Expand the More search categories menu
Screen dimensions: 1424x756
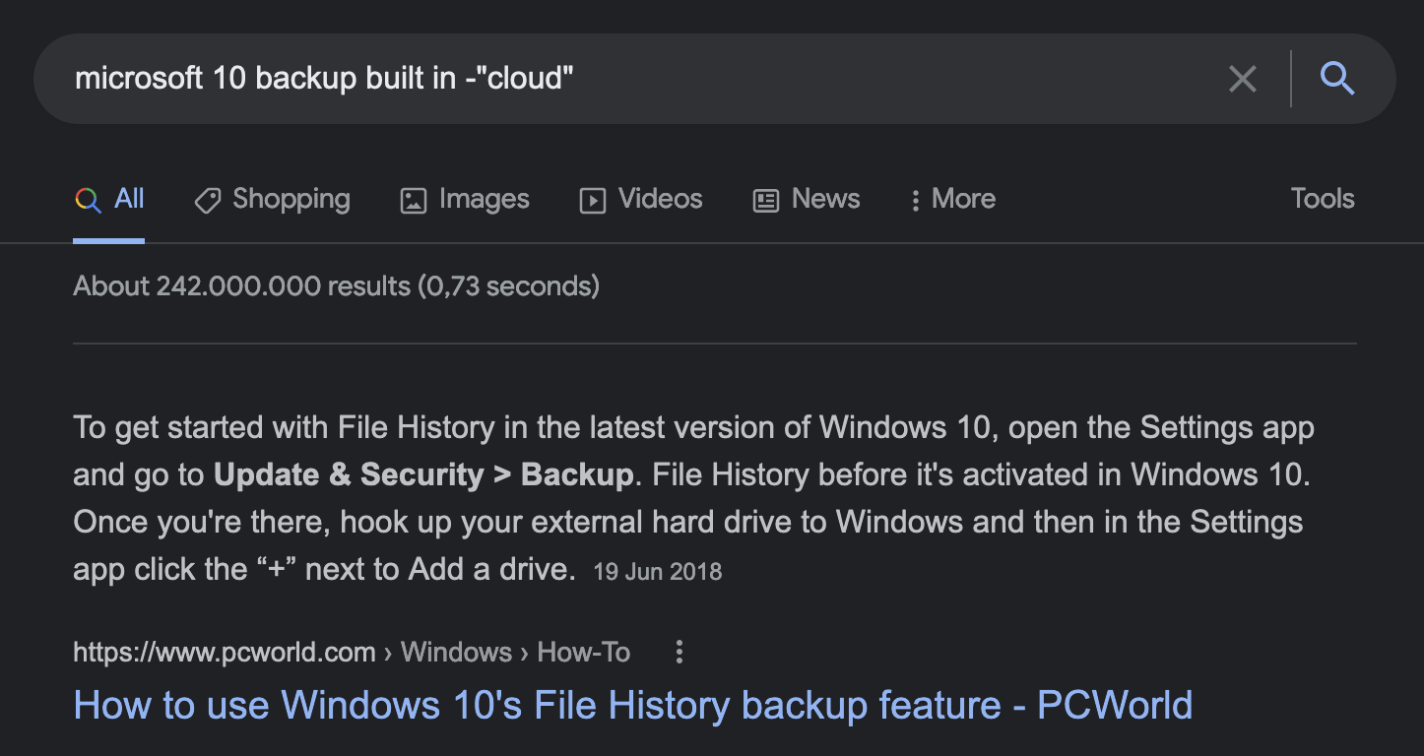(x=962, y=199)
